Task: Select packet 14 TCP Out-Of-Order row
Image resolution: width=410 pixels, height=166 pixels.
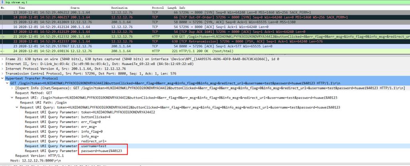Action: 205,17
